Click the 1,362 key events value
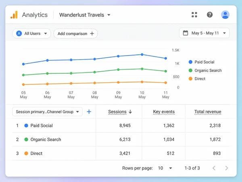 [169, 126]
